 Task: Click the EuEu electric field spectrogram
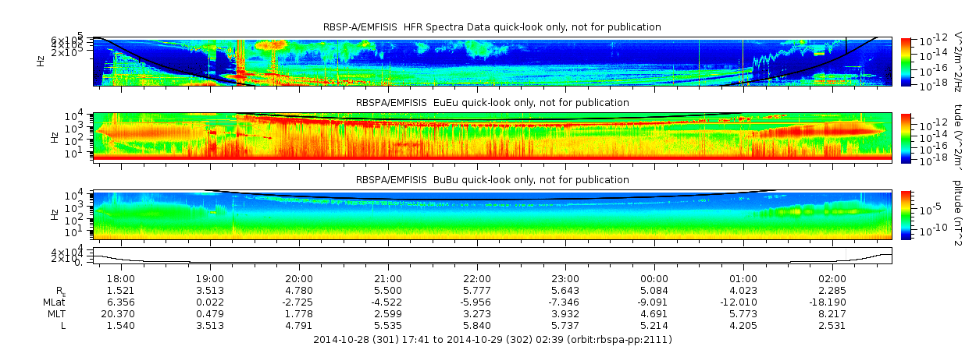pos(493,137)
